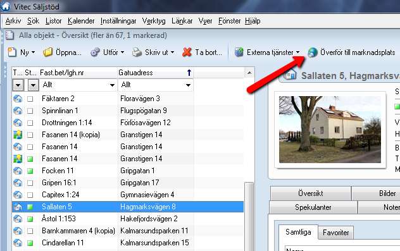Viewport: 400px width, 251px height.
Task: Open the Kalender menu
Action: 81,21
